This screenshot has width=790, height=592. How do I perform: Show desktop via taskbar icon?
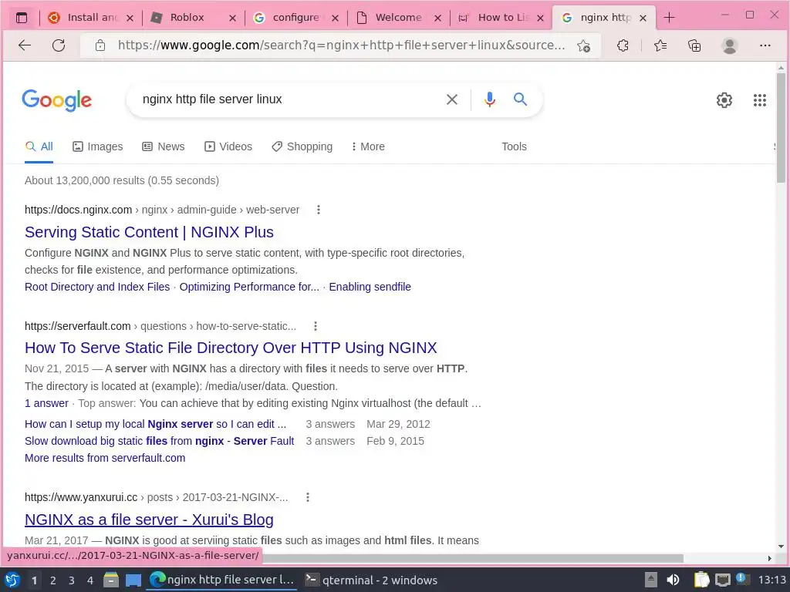(x=133, y=580)
